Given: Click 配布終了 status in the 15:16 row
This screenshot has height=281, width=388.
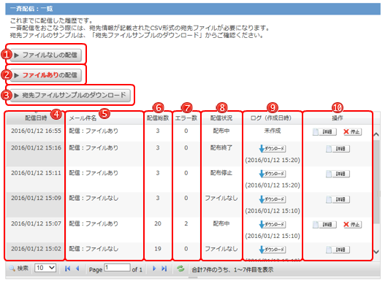Looking at the screenshot, I should pos(221,147).
